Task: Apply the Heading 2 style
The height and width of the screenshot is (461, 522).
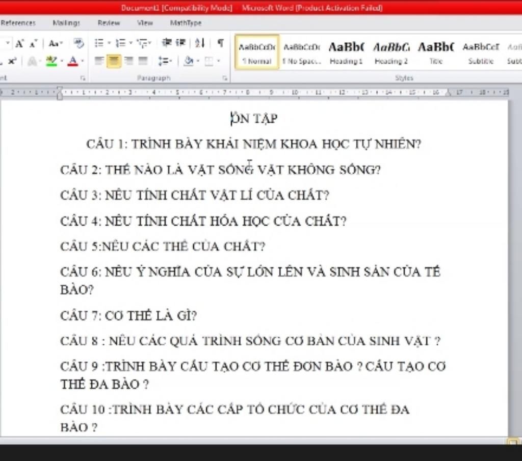Action: [x=391, y=52]
